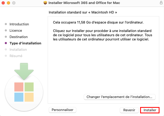The width and height of the screenshot is (164, 116).
Task: Click the red square of Microsoft logo
Action: [x=19, y=87]
